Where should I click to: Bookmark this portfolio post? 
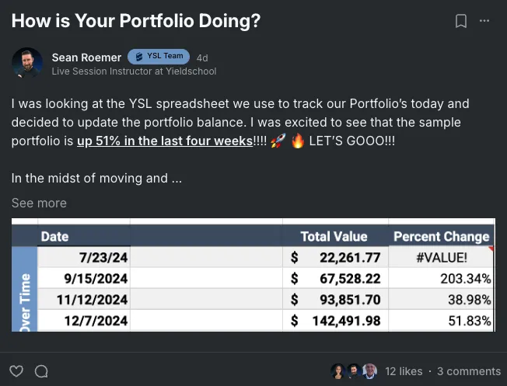point(461,22)
